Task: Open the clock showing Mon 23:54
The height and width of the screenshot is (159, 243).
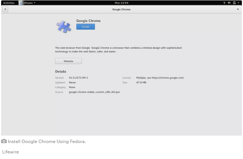Action: [121, 3]
